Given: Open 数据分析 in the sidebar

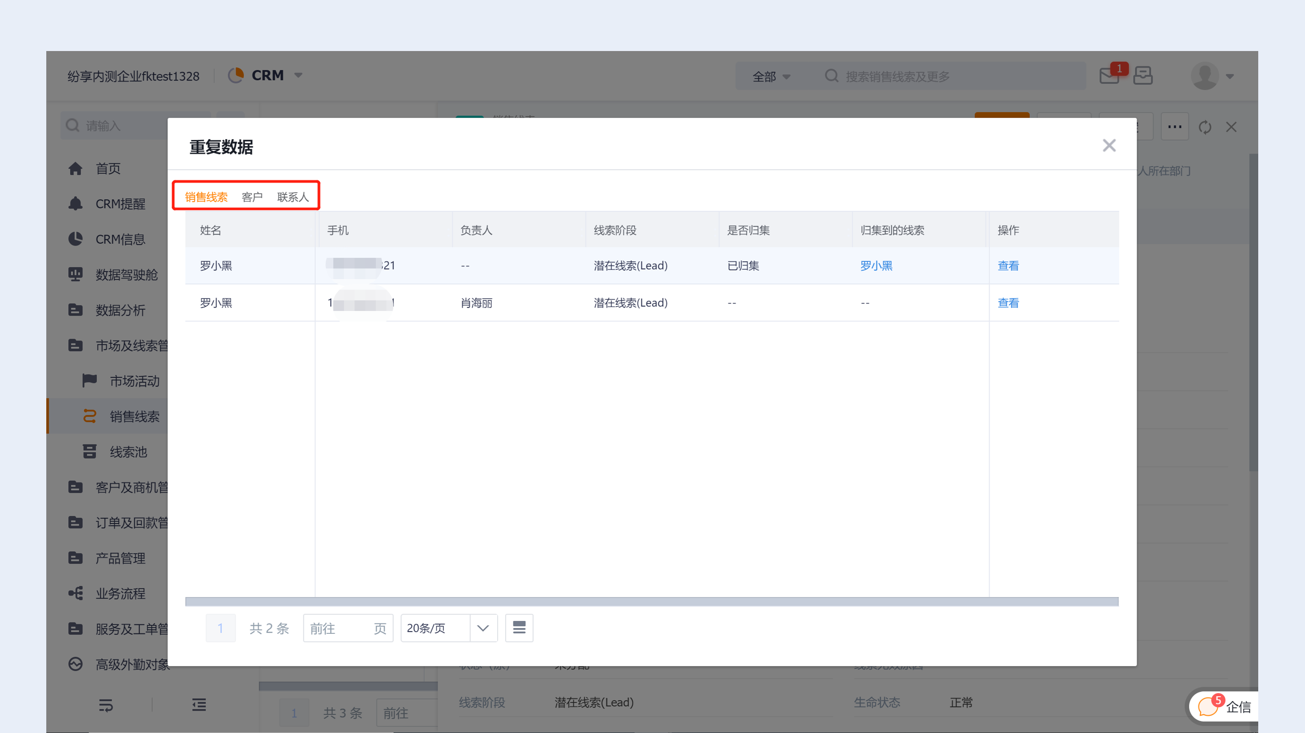Looking at the screenshot, I should point(120,310).
